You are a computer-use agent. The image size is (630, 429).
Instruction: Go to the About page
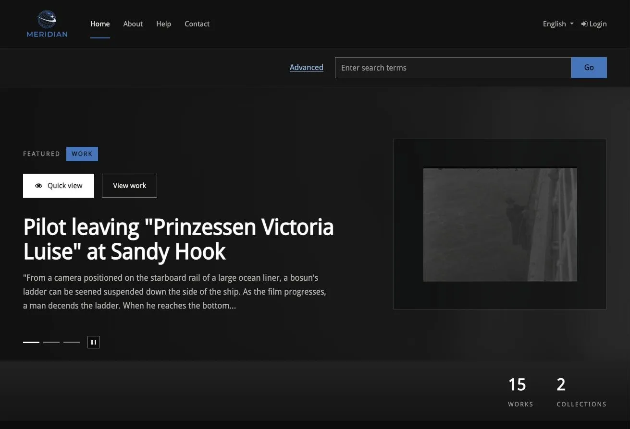[x=133, y=24]
